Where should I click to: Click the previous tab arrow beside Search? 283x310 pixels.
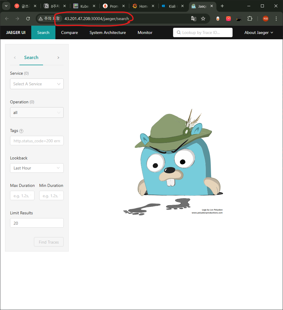click(x=15, y=58)
